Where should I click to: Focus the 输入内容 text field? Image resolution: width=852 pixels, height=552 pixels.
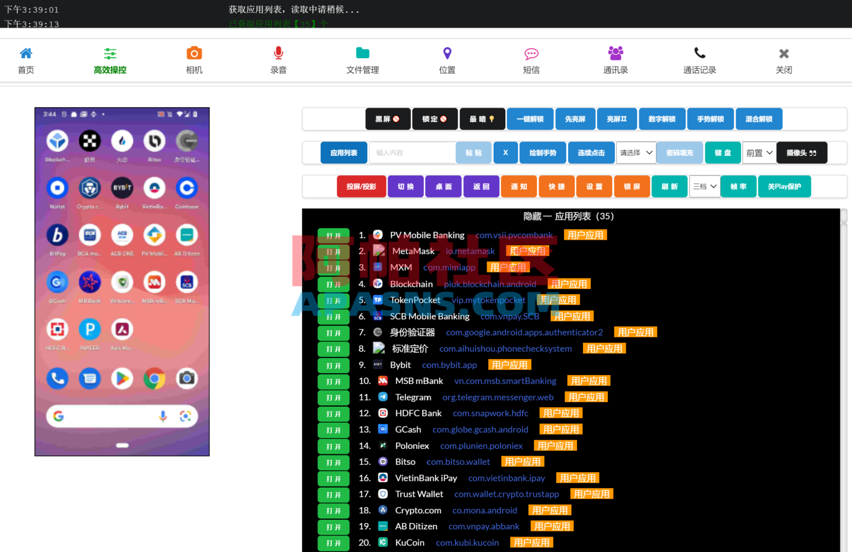412,153
